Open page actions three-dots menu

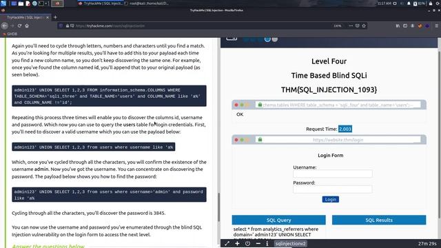(351, 26)
